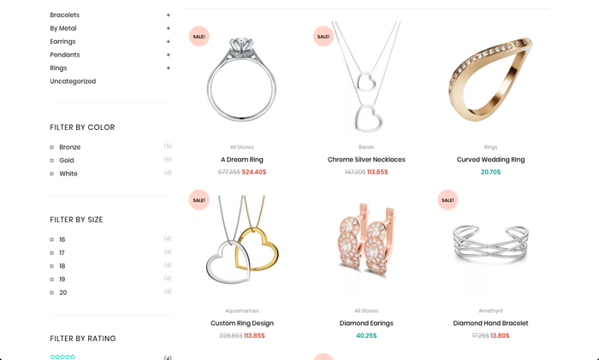Open the Curved Wedding Ring product image

coord(490,79)
